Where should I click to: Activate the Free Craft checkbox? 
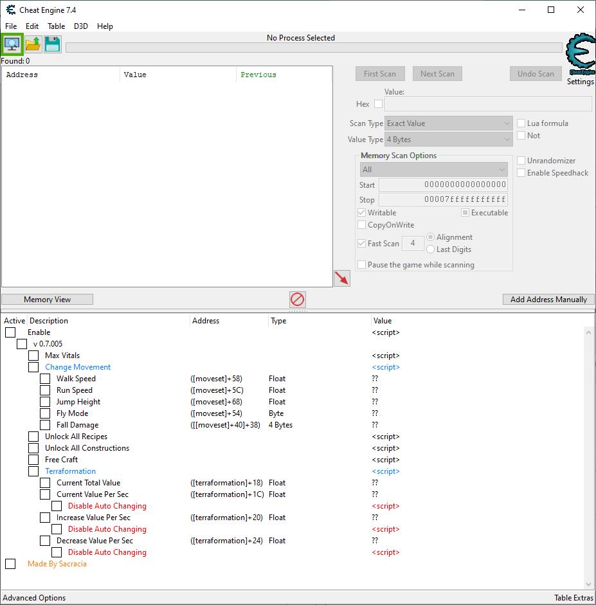pos(33,460)
